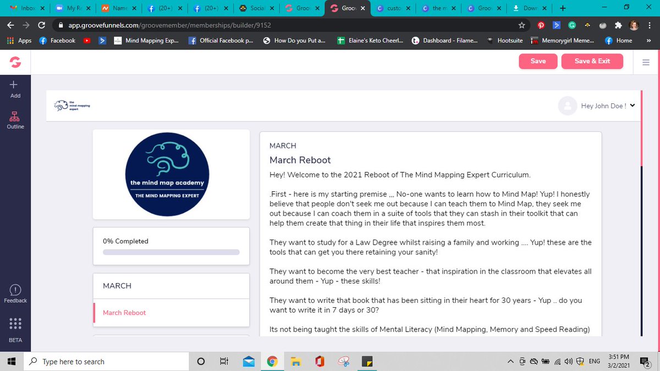The image size is (660, 371).
Task: Open the YouTube bookmark icon
Action: (x=87, y=41)
